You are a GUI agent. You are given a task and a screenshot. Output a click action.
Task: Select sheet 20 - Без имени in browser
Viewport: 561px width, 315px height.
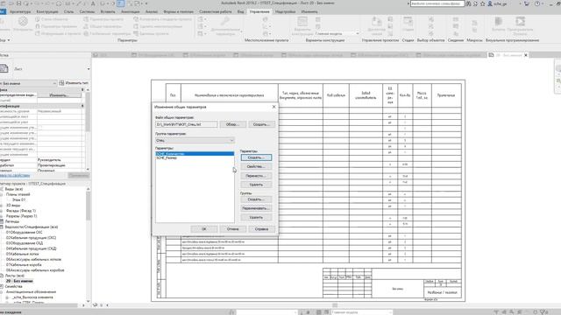(19, 281)
